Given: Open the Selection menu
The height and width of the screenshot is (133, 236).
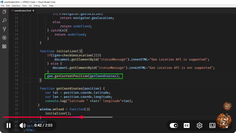Looking at the screenshot, I should click(16, 6).
